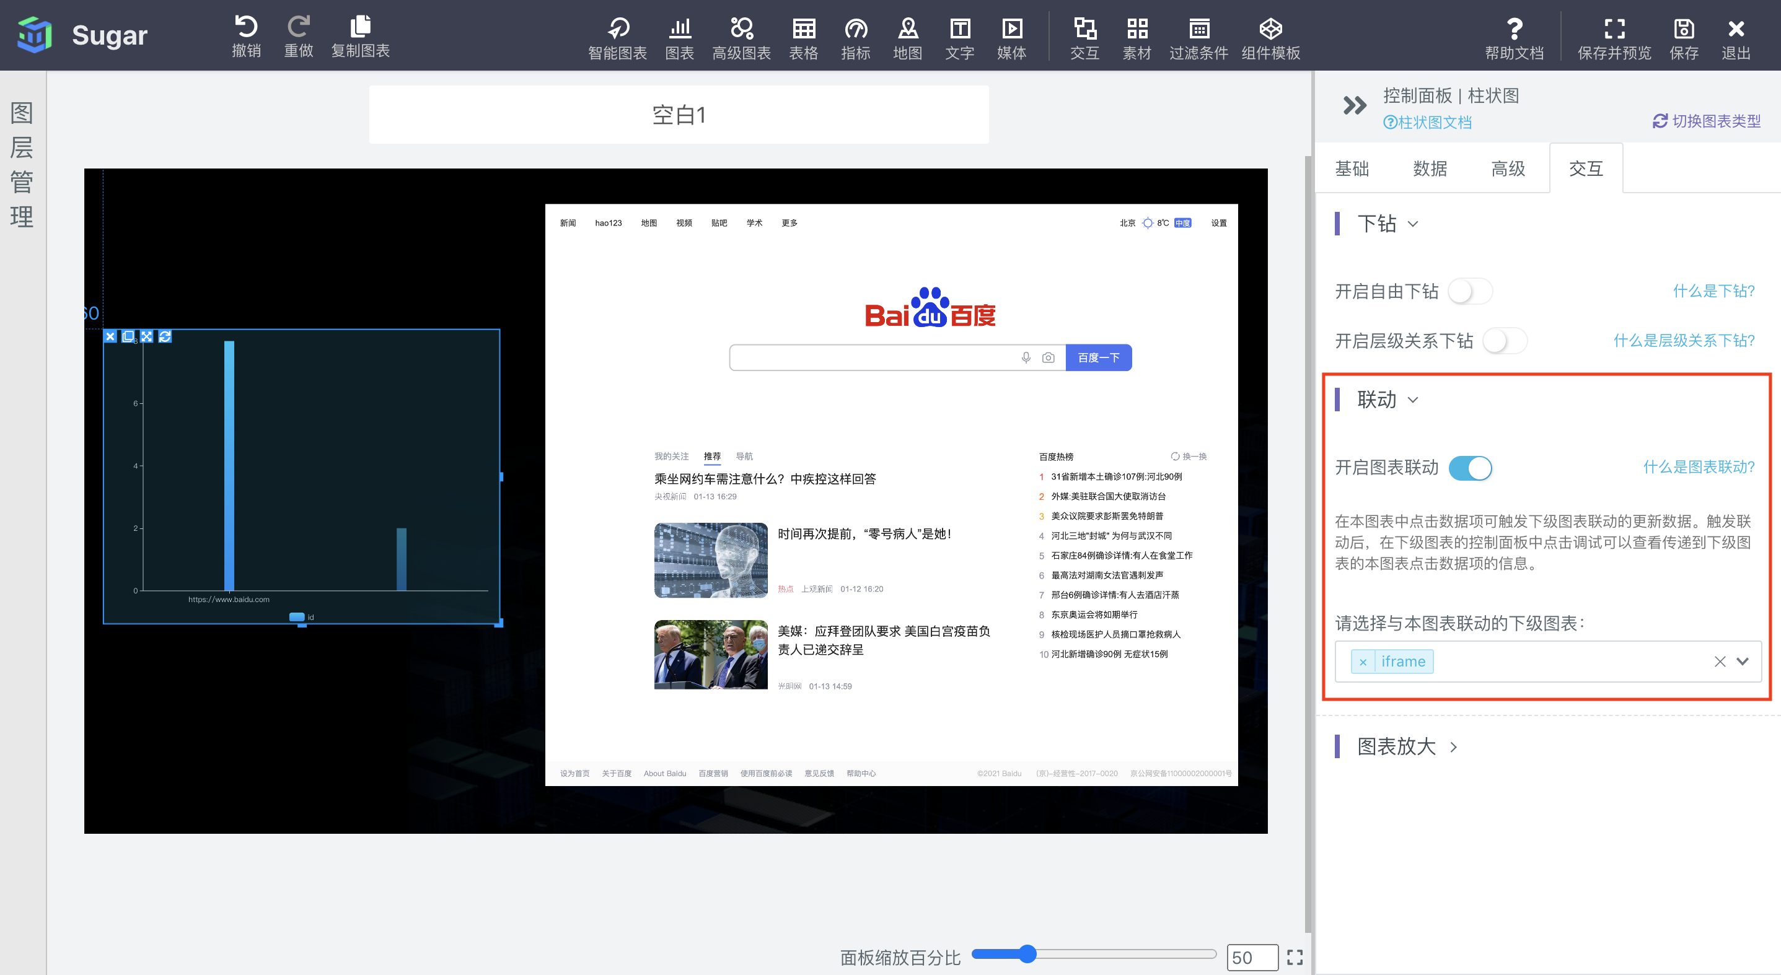The height and width of the screenshot is (975, 1781).
Task: Open 什么是层级关系下钻? help link
Action: click(1684, 341)
